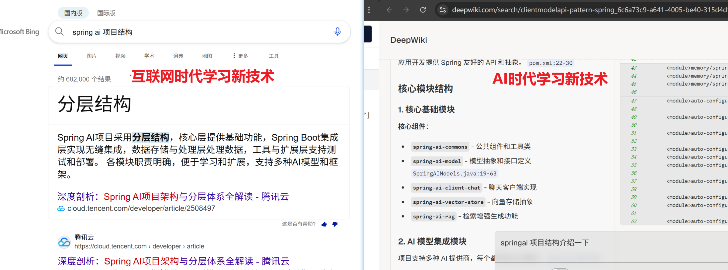Open the 视频 results tab
The height and width of the screenshot is (270, 728).
[x=120, y=56]
